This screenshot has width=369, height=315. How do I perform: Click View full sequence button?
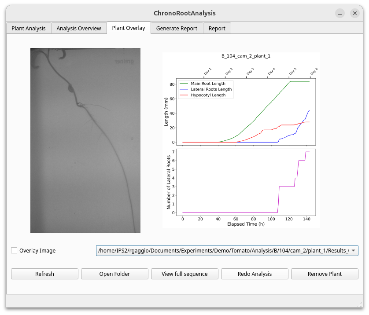[x=184, y=274]
